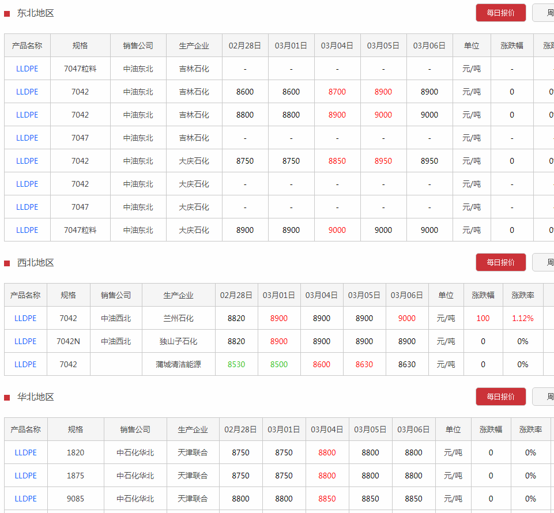Click 生产企业 header in 东北地区 table
The height and width of the screenshot is (513, 554).
tap(194, 46)
